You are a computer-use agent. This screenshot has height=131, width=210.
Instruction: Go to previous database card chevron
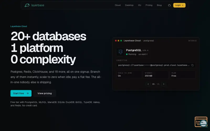tap(148, 84)
